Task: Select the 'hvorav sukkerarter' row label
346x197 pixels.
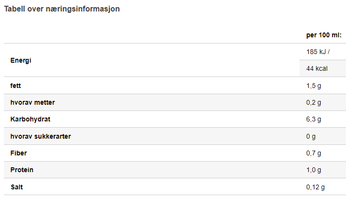Action: (x=41, y=136)
